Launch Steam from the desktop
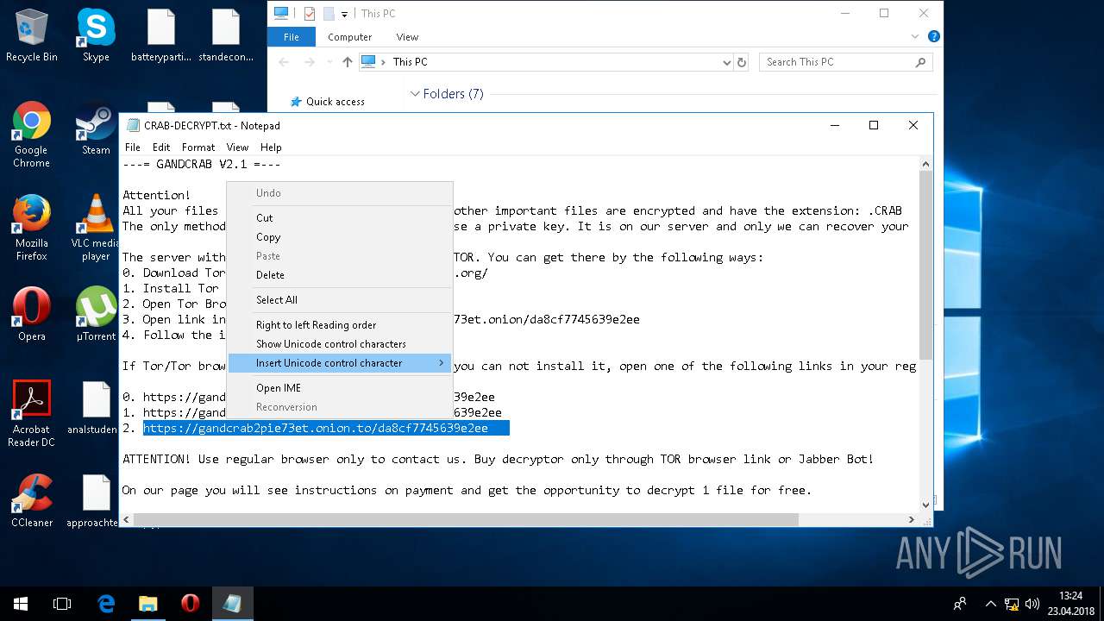Image resolution: width=1104 pixels, height=621 pixels. (x=96, y=129)
